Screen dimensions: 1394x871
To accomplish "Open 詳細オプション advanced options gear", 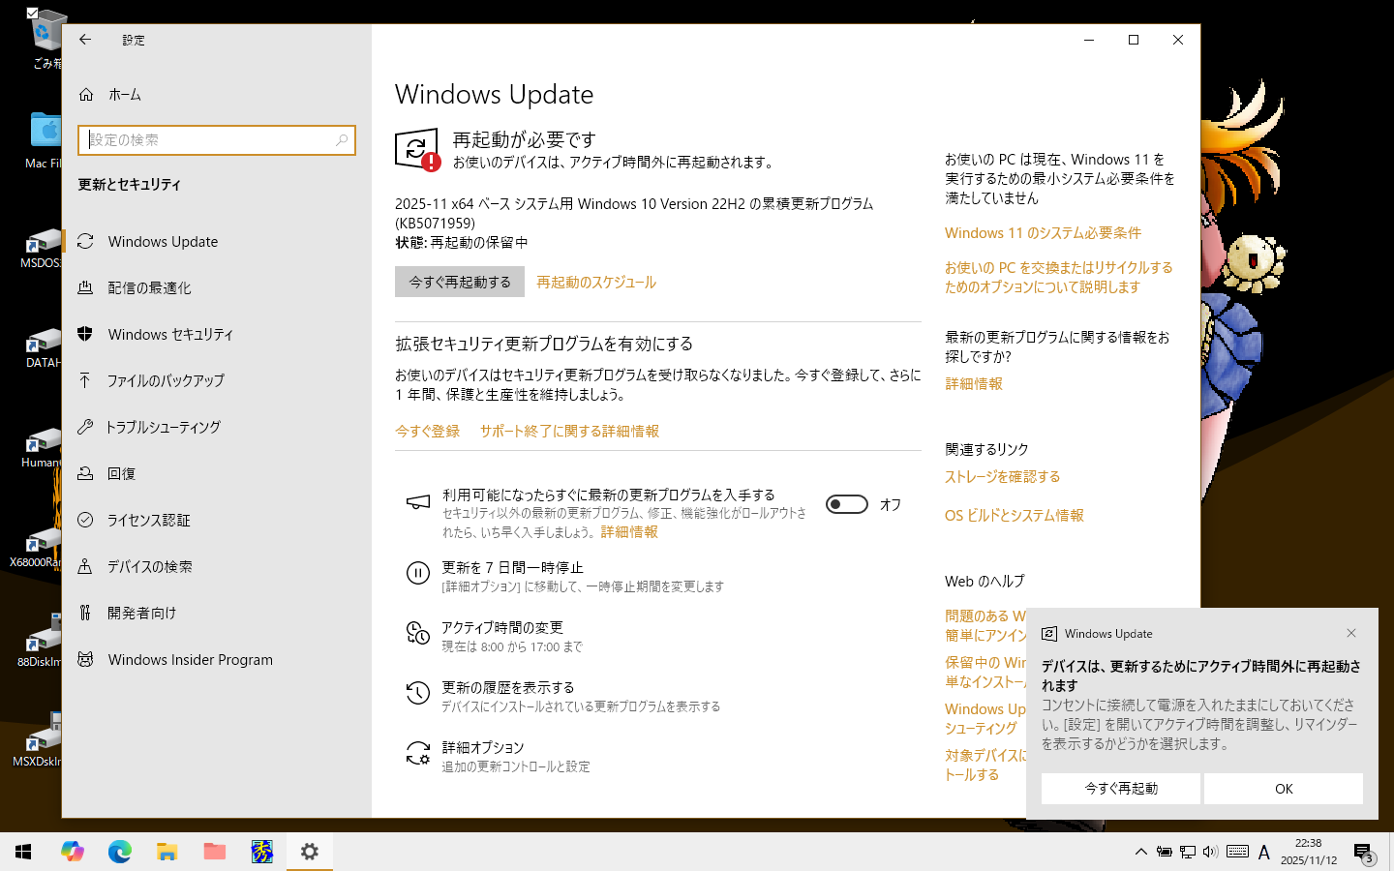I will [417, 753].
